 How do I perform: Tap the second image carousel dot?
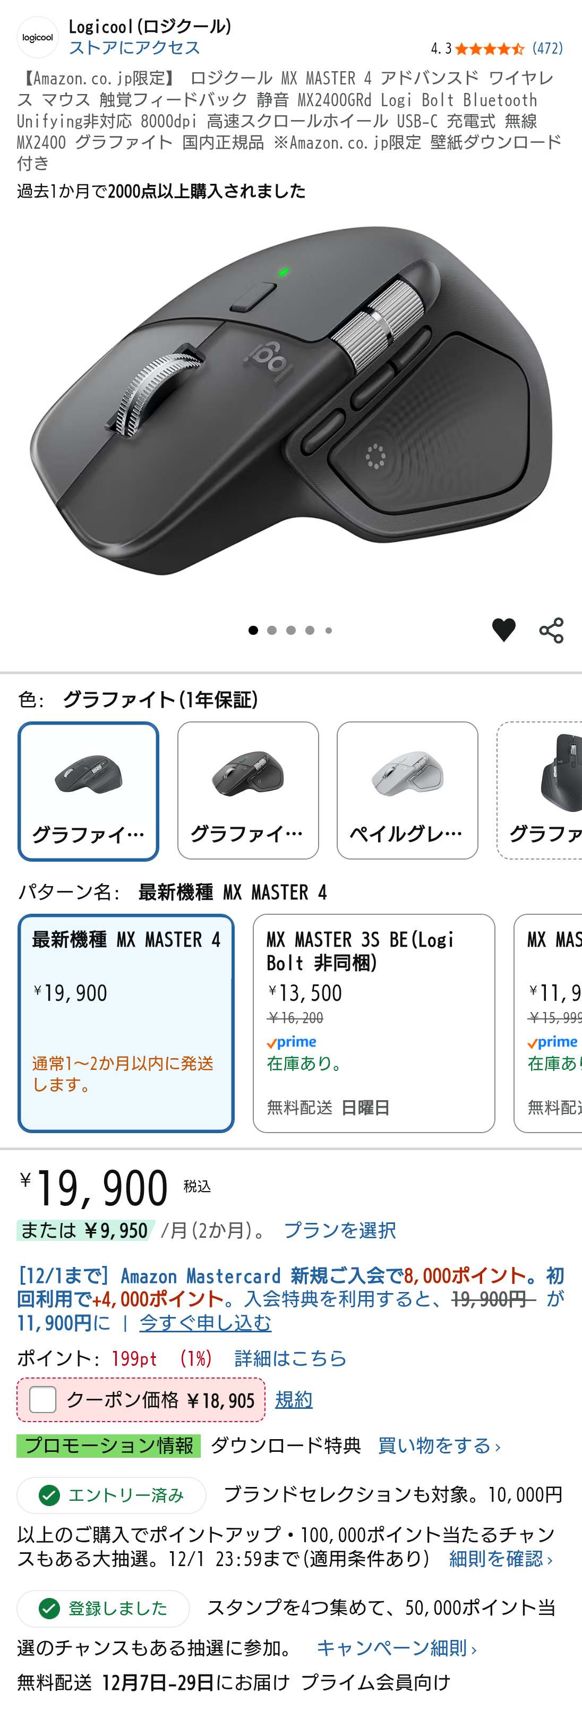[x=272, y=630]
